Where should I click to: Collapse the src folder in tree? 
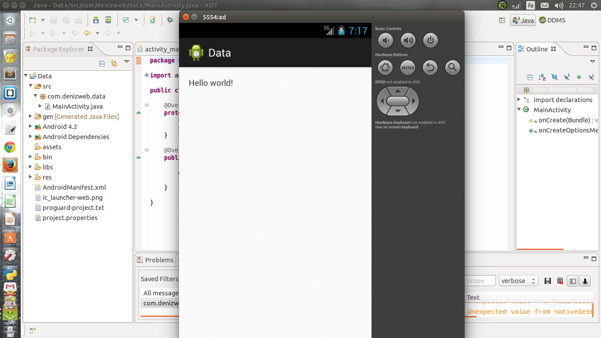coord(30,86)
